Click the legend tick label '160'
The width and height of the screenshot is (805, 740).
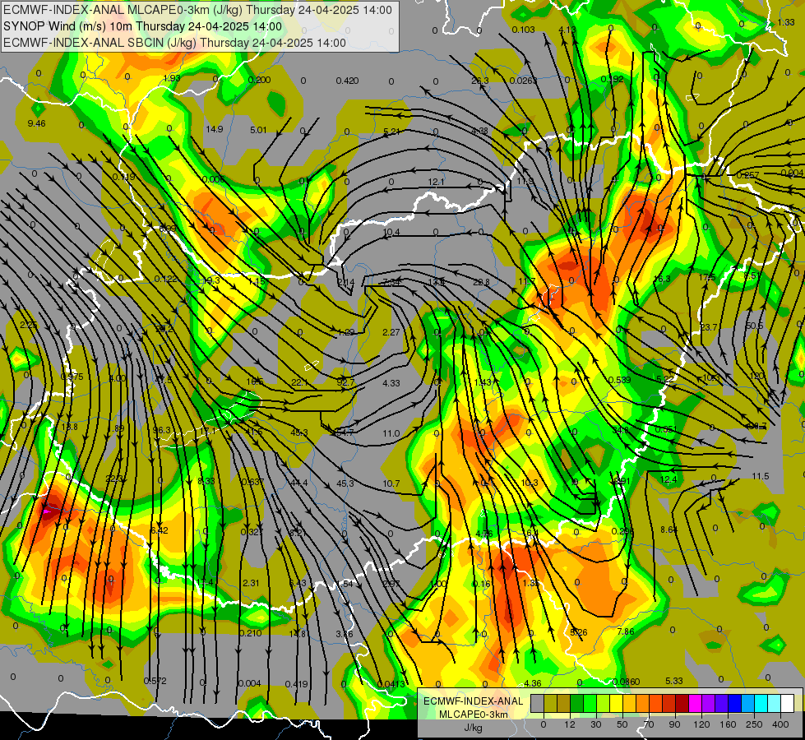[728, 724]
